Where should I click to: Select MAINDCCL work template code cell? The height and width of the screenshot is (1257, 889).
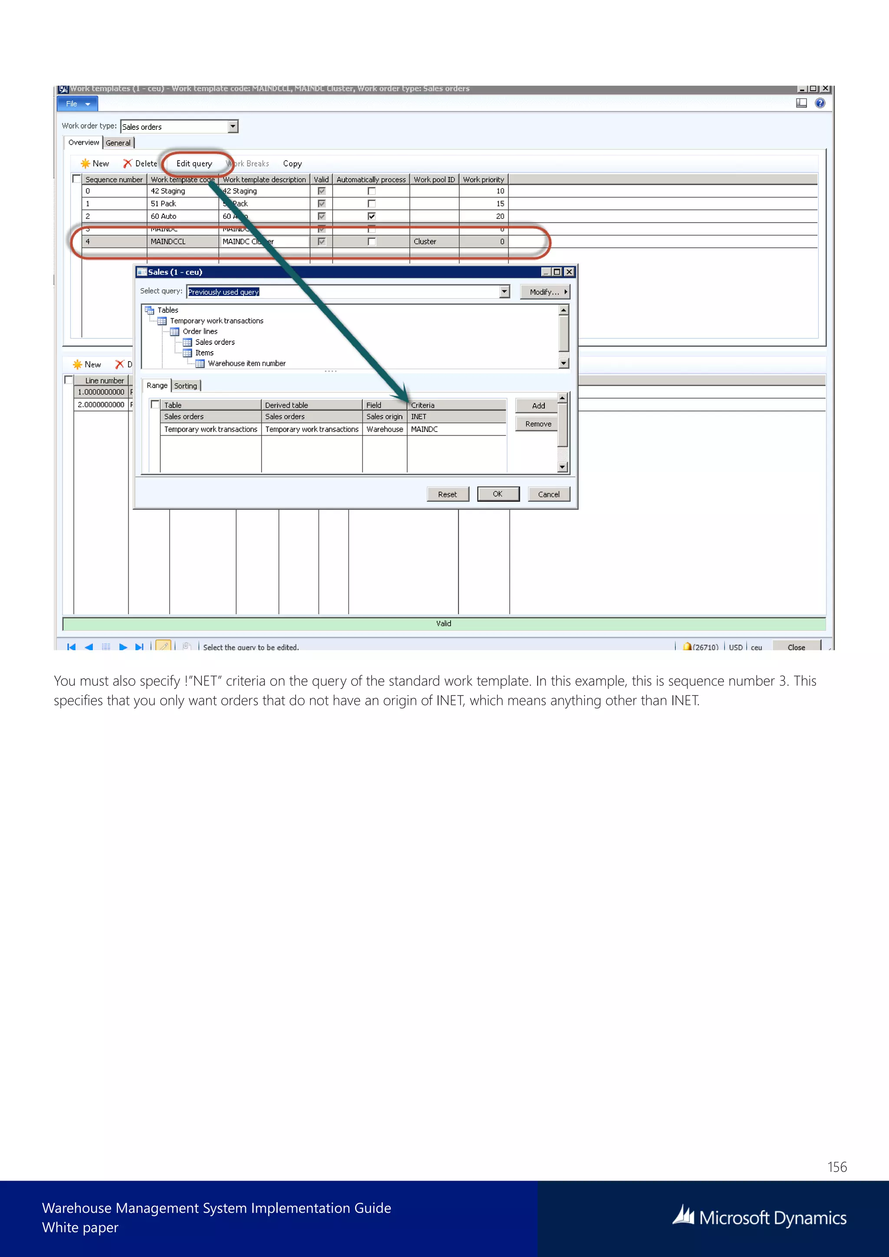[x=183, y=241]
